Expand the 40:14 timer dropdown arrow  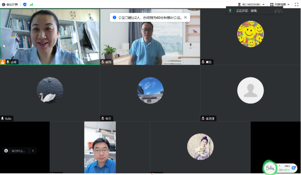click(x=263, y=5)
